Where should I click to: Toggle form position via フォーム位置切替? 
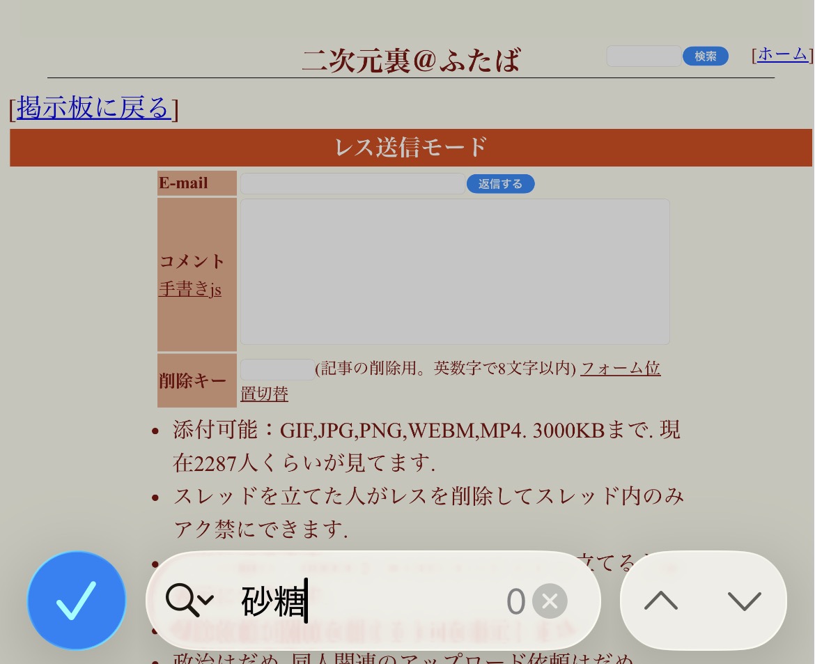pos(620,369)
